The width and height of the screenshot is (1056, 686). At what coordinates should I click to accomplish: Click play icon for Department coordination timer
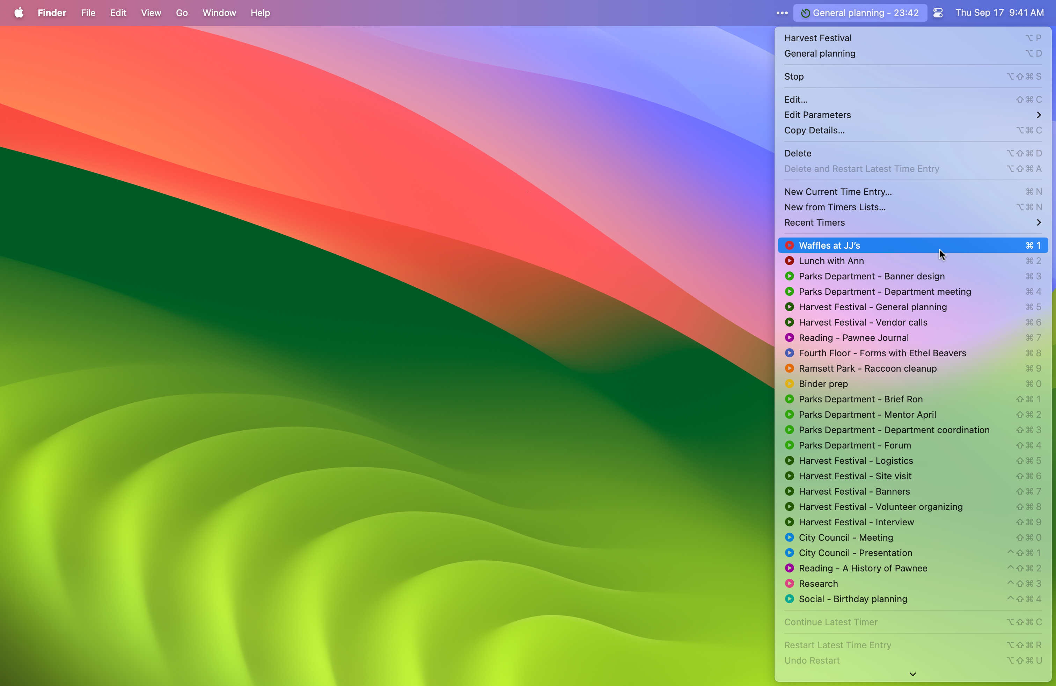click(789, 430)
